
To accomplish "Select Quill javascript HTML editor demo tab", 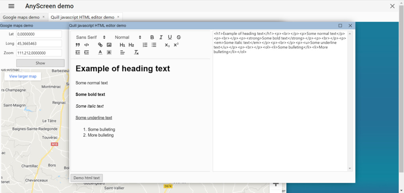I will point(82,17).
